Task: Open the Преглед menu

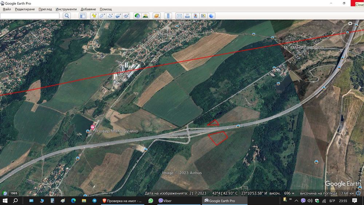Action: [x=45, y=9]
